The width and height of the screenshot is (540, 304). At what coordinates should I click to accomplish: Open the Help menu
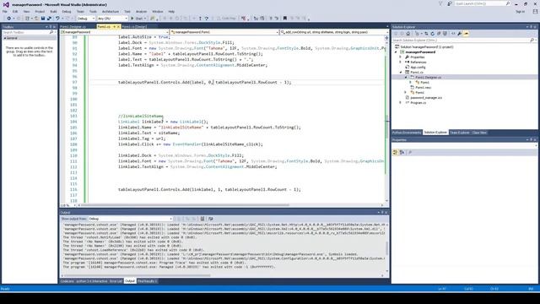[171, 11]
